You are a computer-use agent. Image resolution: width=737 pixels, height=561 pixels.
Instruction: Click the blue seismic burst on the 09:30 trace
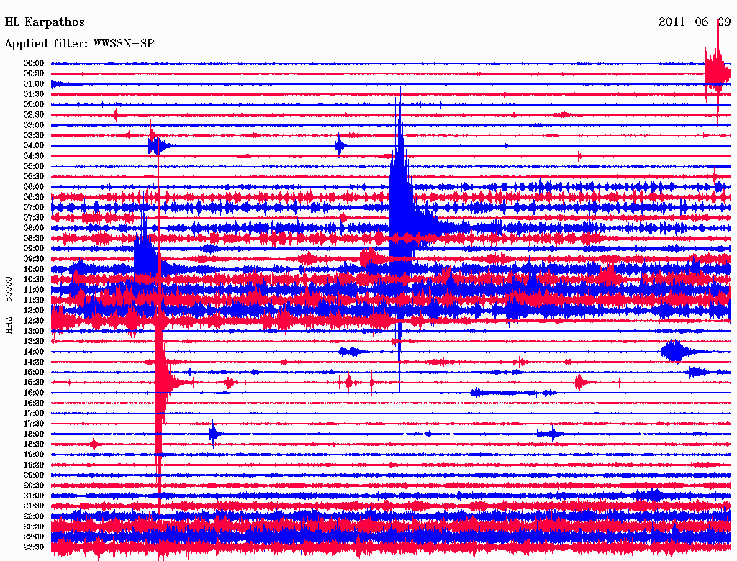[x=145, y=259]
